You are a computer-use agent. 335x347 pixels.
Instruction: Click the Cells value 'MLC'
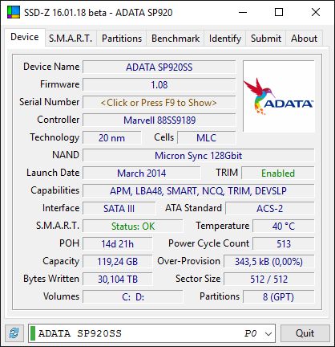(206, 138)
